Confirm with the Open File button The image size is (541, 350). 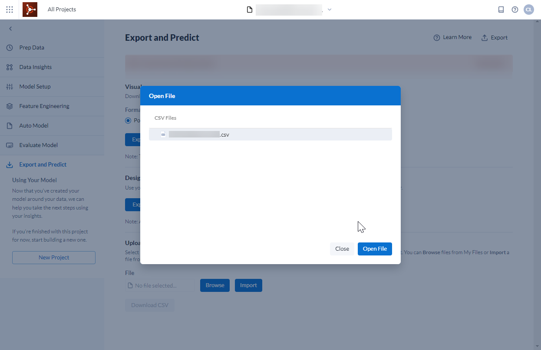(x=374, y=249)
